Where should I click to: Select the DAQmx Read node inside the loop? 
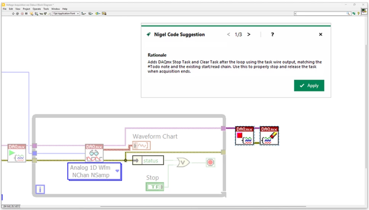coord(94,153)
